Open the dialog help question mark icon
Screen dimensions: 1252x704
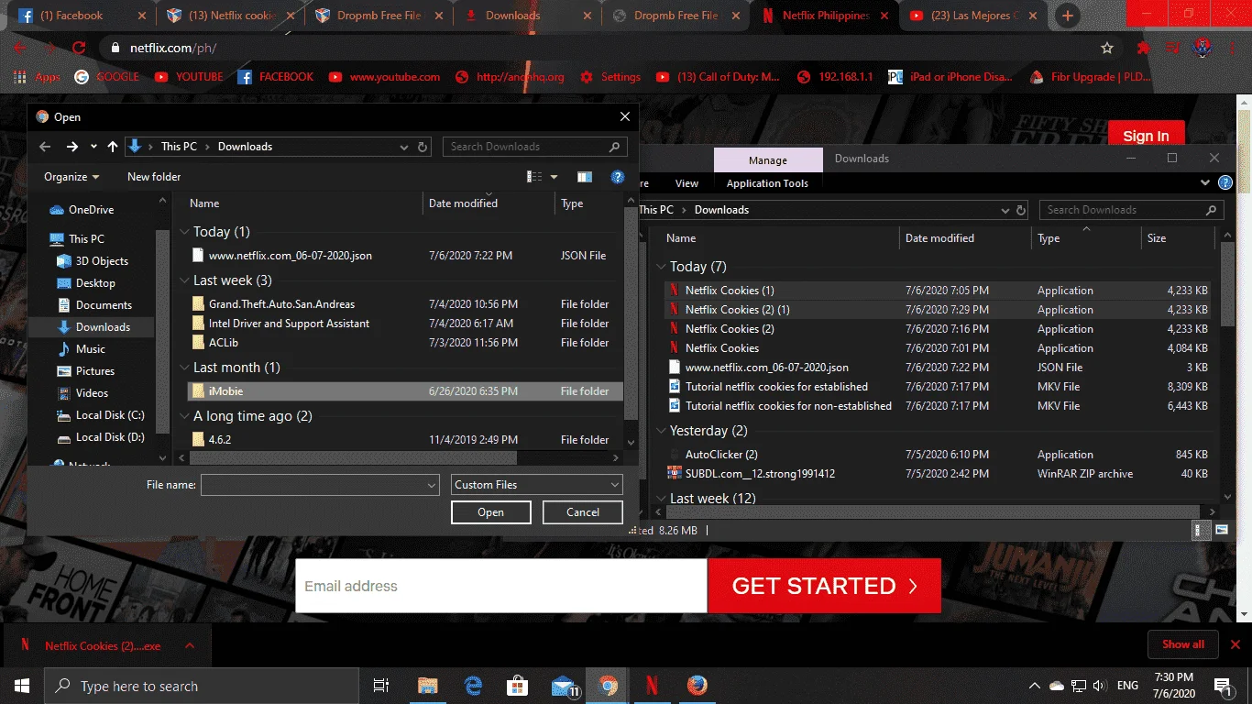[x=618, y=177]
